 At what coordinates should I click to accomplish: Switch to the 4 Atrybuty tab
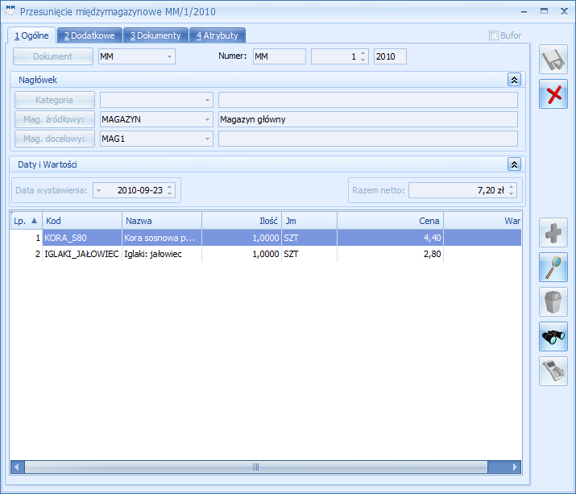pyautogui.click(x=217, y=35)
